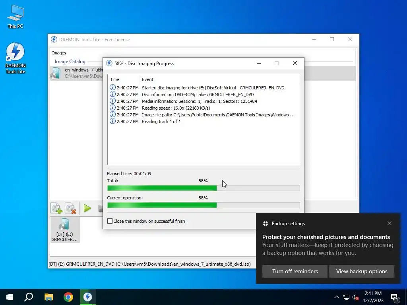Click View backup options button
The width and height of the screenshot is (407, 305).
[x=362, y=271]
